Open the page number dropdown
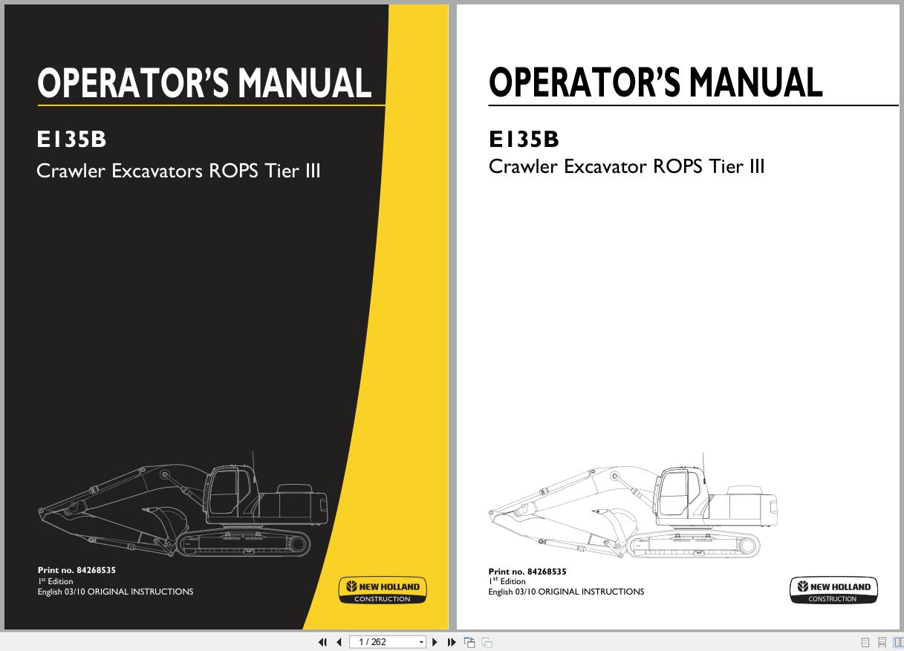 click(421, 641)
